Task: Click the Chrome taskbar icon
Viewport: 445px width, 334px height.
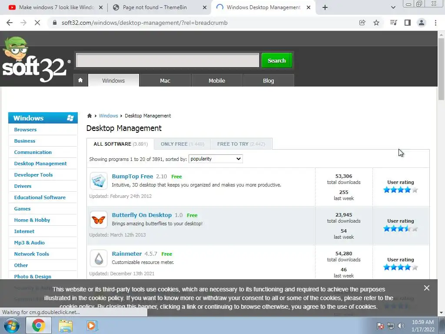Action: click(x=38, y=325)
